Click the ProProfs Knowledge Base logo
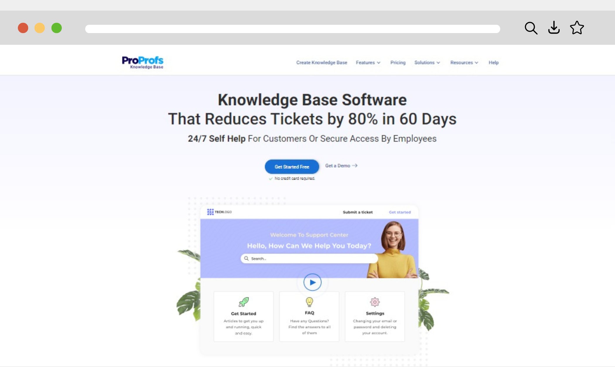This screenshot has width=615, height=367. [x=143, y=61]
